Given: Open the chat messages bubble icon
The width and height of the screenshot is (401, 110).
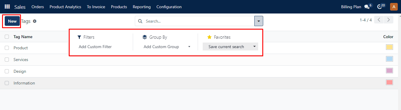Looking at the screenshot, I should 367,7.
